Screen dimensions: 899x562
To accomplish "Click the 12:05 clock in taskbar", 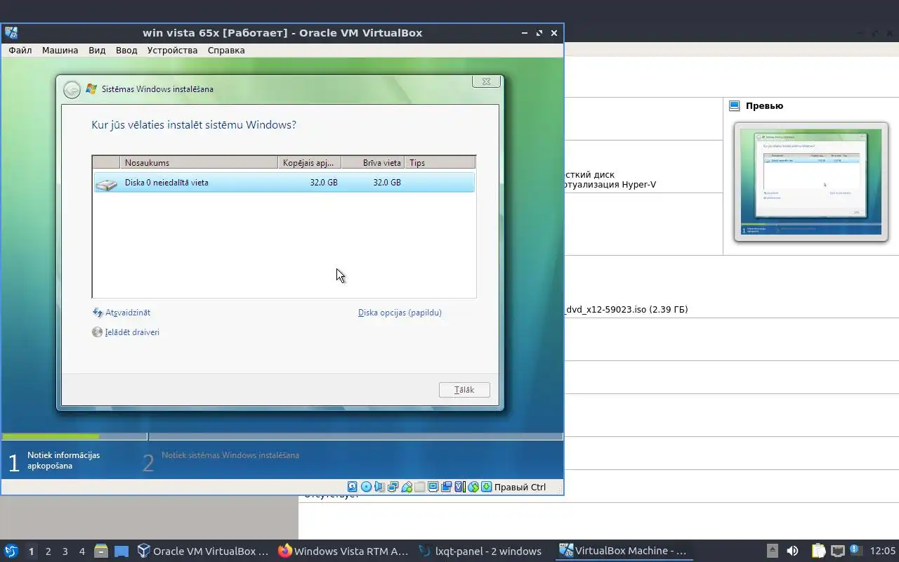I will point(883,551).
